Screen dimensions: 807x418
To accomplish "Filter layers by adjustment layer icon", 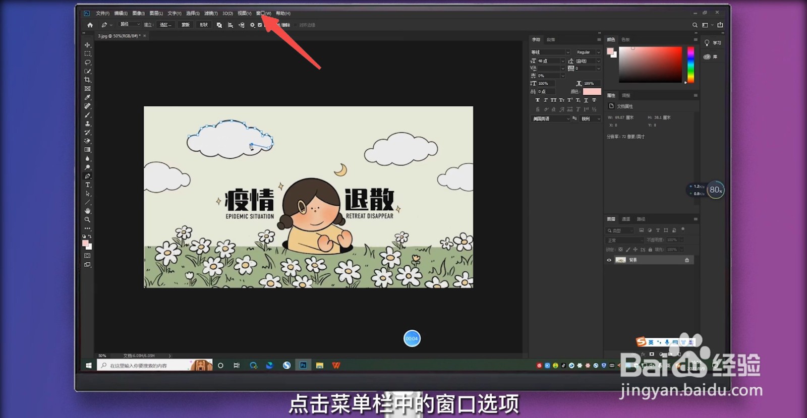I will pos(650,230).
